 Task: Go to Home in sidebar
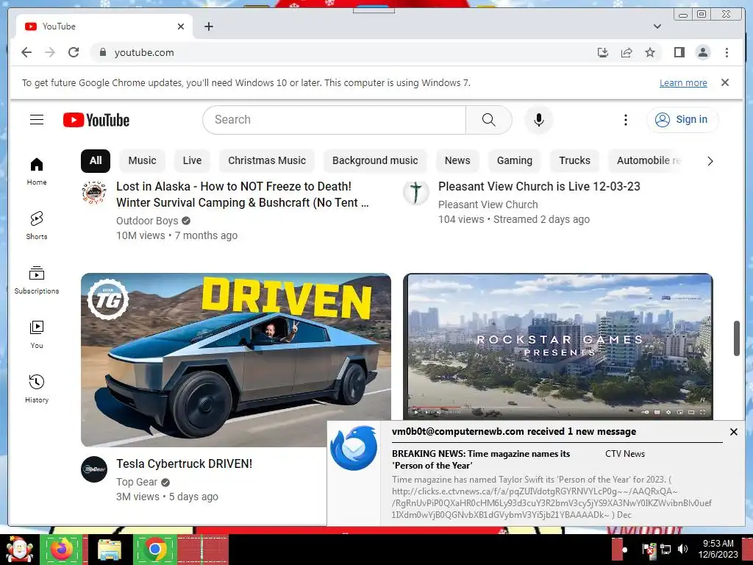[37, 171]
